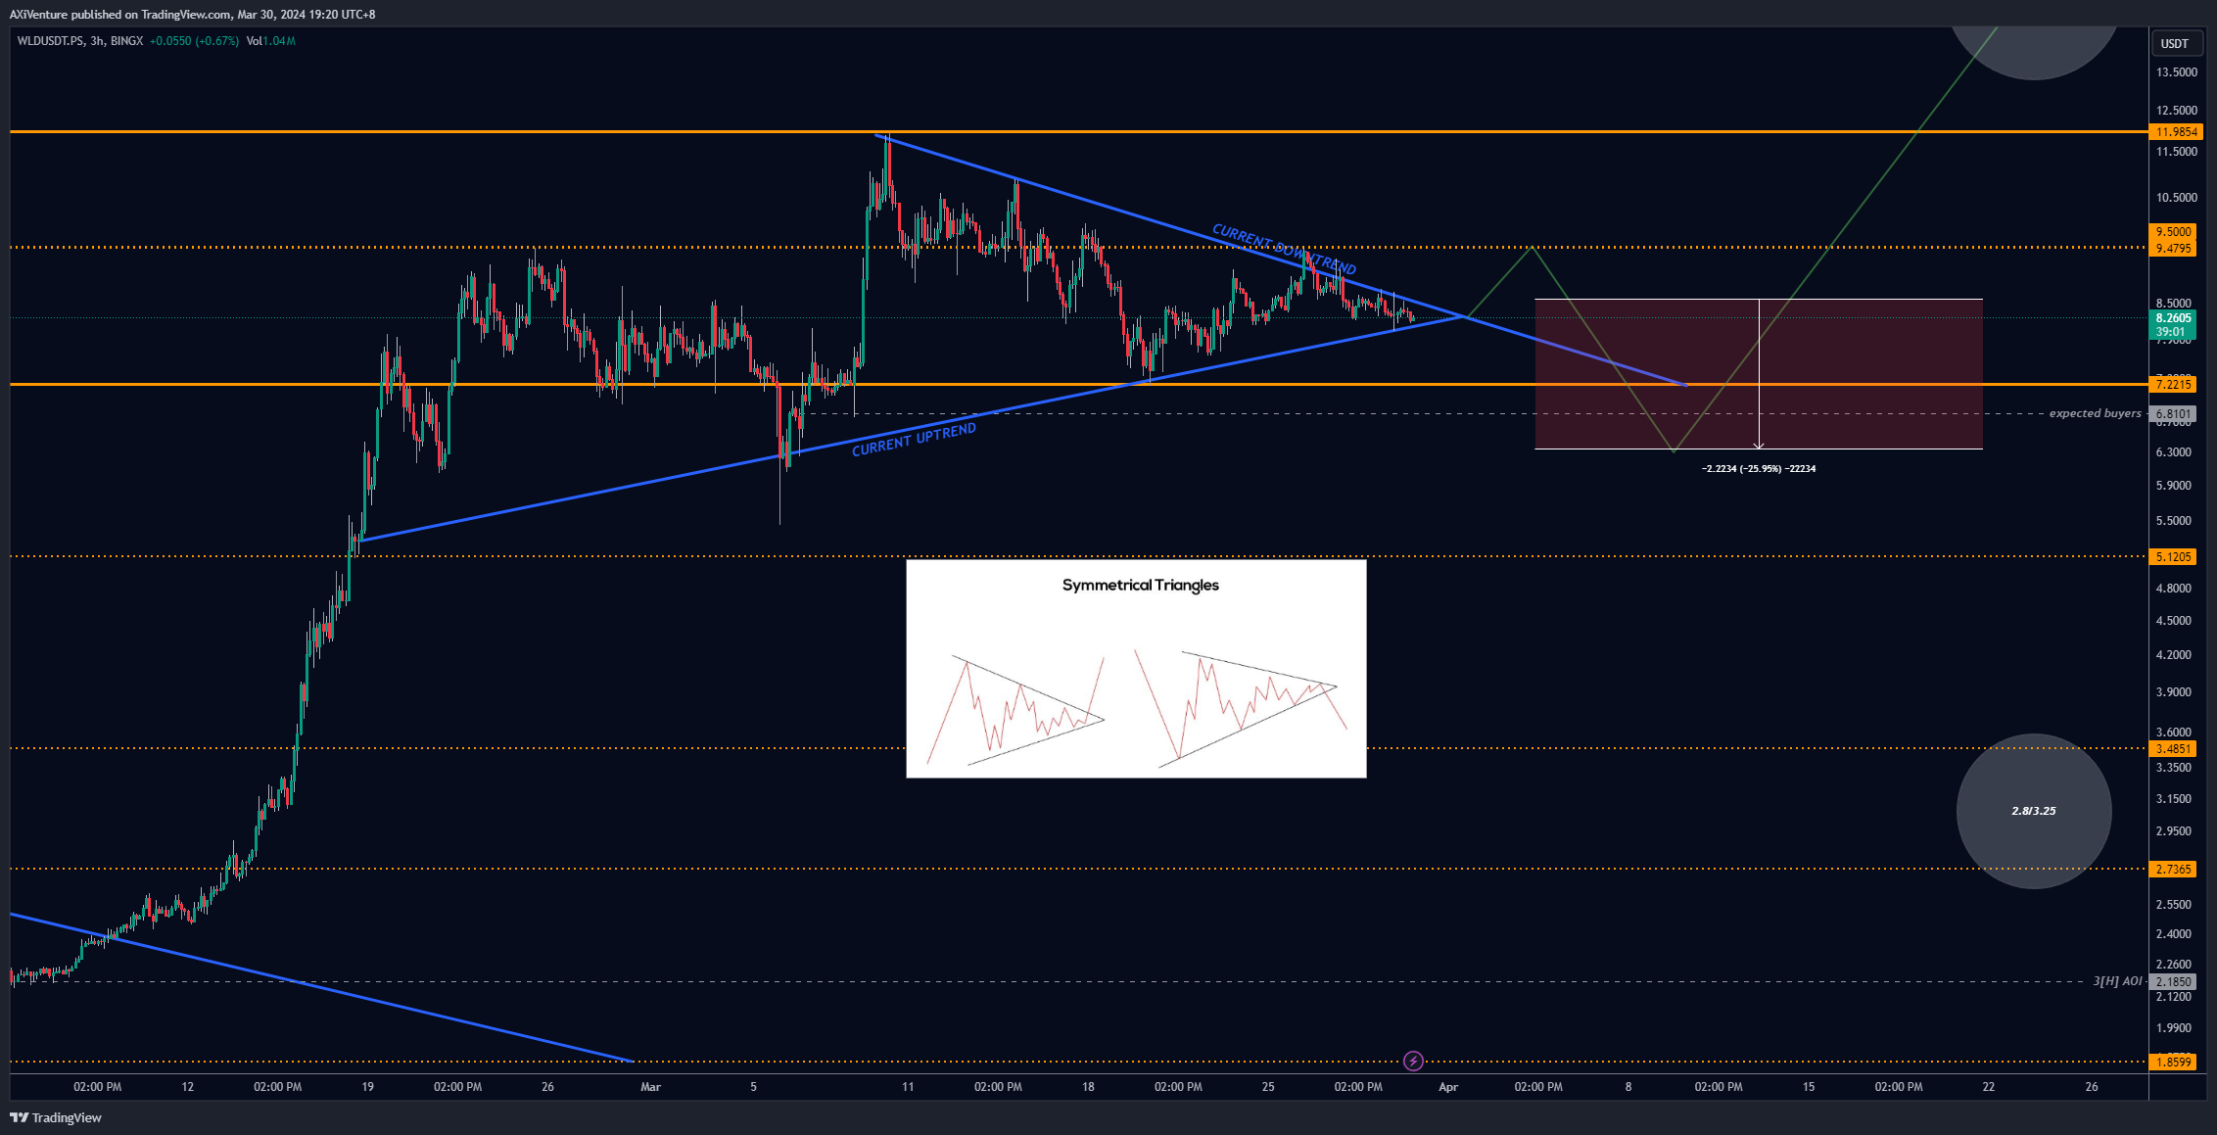Select the 6.8101 gray price label
The height and width of the screenshot is (1135, 2217).
(2173, 414)
